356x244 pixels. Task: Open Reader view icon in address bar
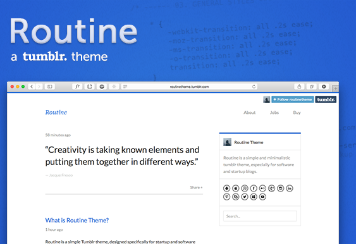click(x=125, y=87)
